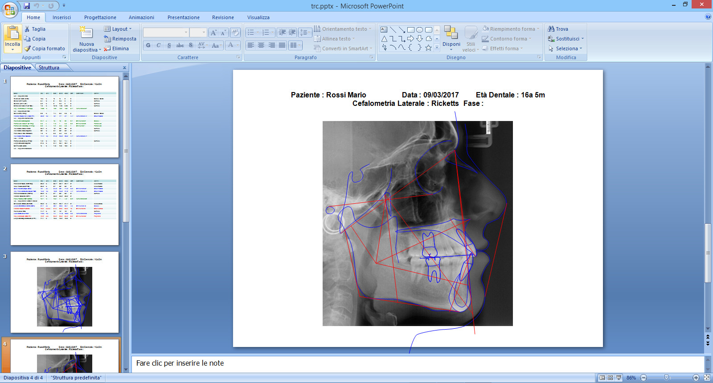Click the Incolla paste button
The image size is (713, 383).
[12, 38]
